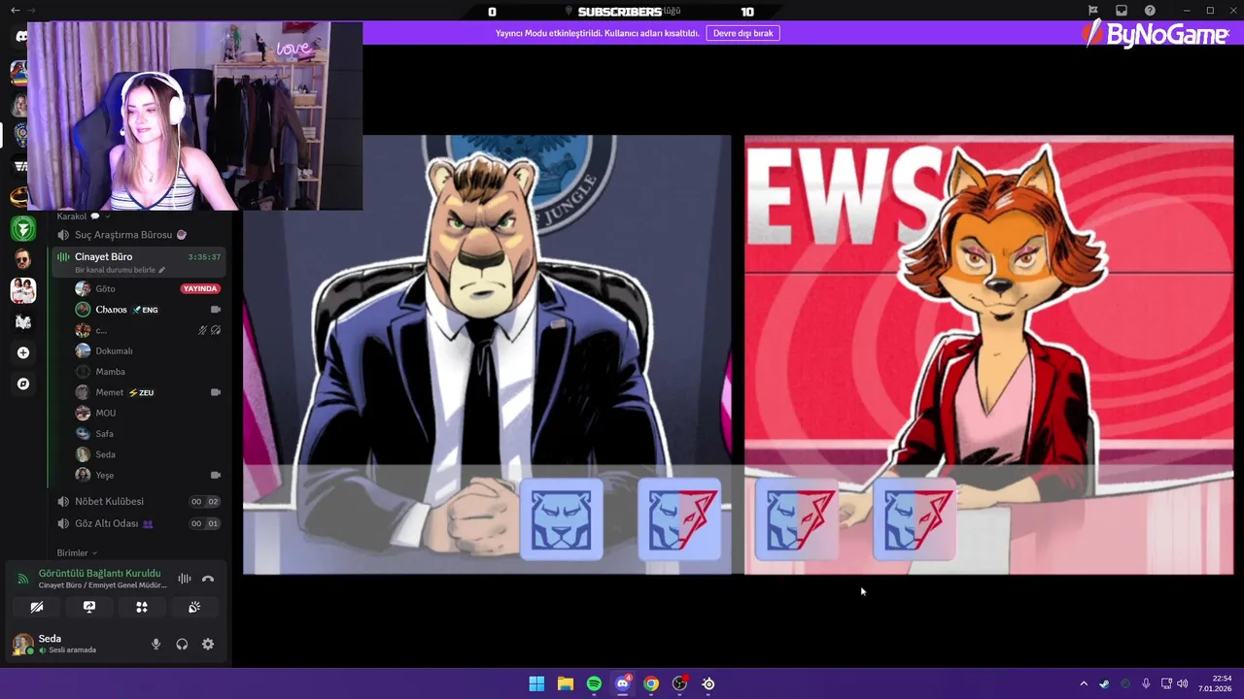Edit channel status 'Bir kanal durumu belirle'
1244x699 pixels.
tap(120, 270)
